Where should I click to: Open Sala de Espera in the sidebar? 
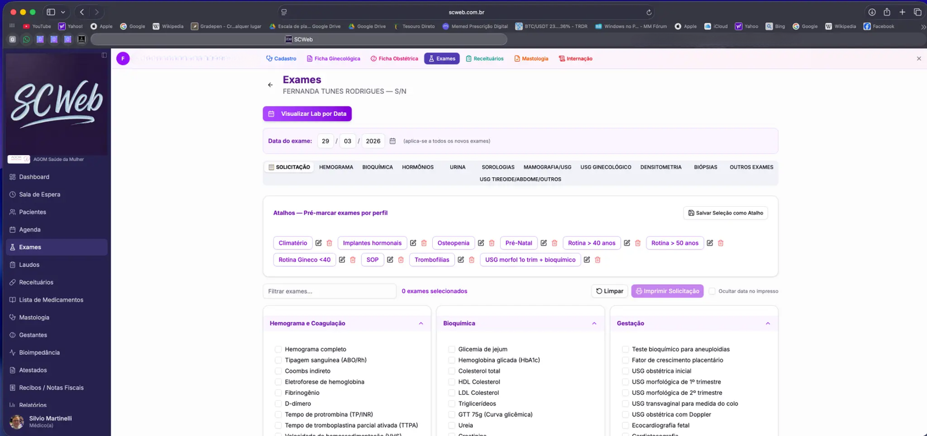coord(57,195)
